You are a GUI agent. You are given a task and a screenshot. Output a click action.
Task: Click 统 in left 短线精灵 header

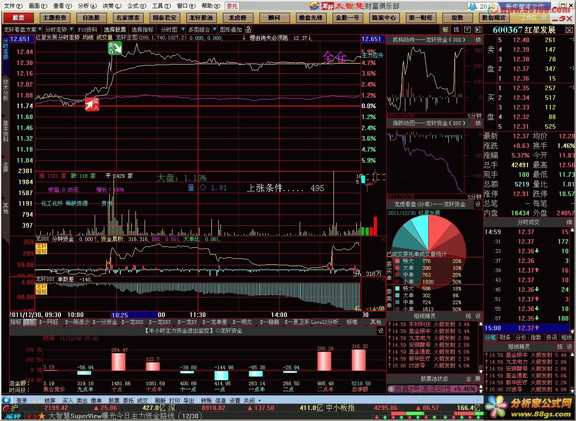click(468, 316)
